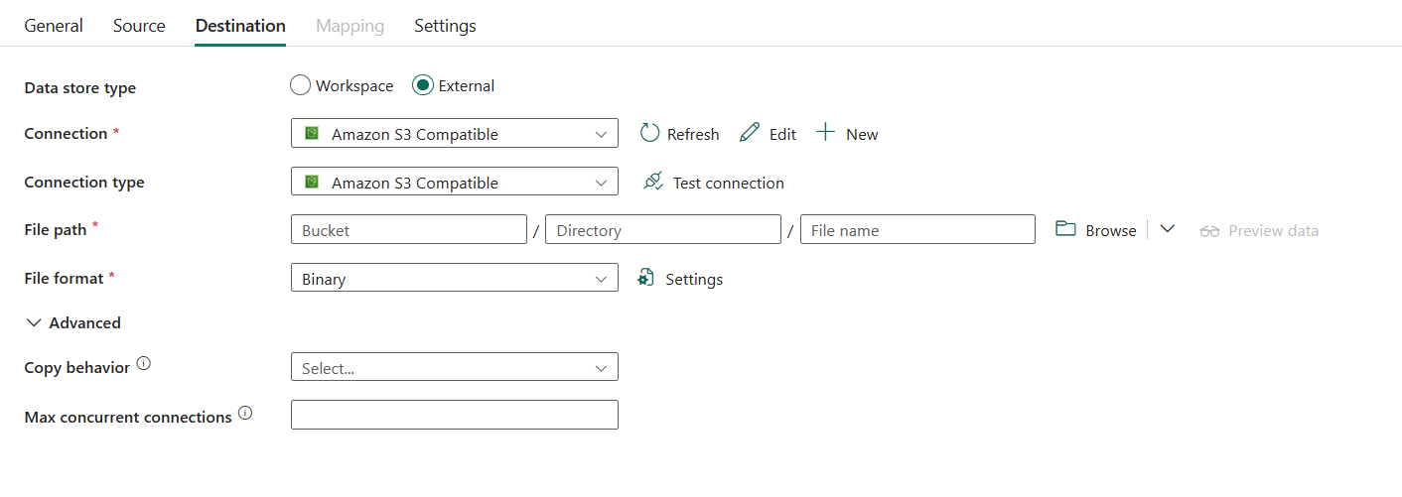Image resolution: width=1402 pixels, height=497 pixels.
Task: Click the Data store type label
Action: [x=80, y=87]
